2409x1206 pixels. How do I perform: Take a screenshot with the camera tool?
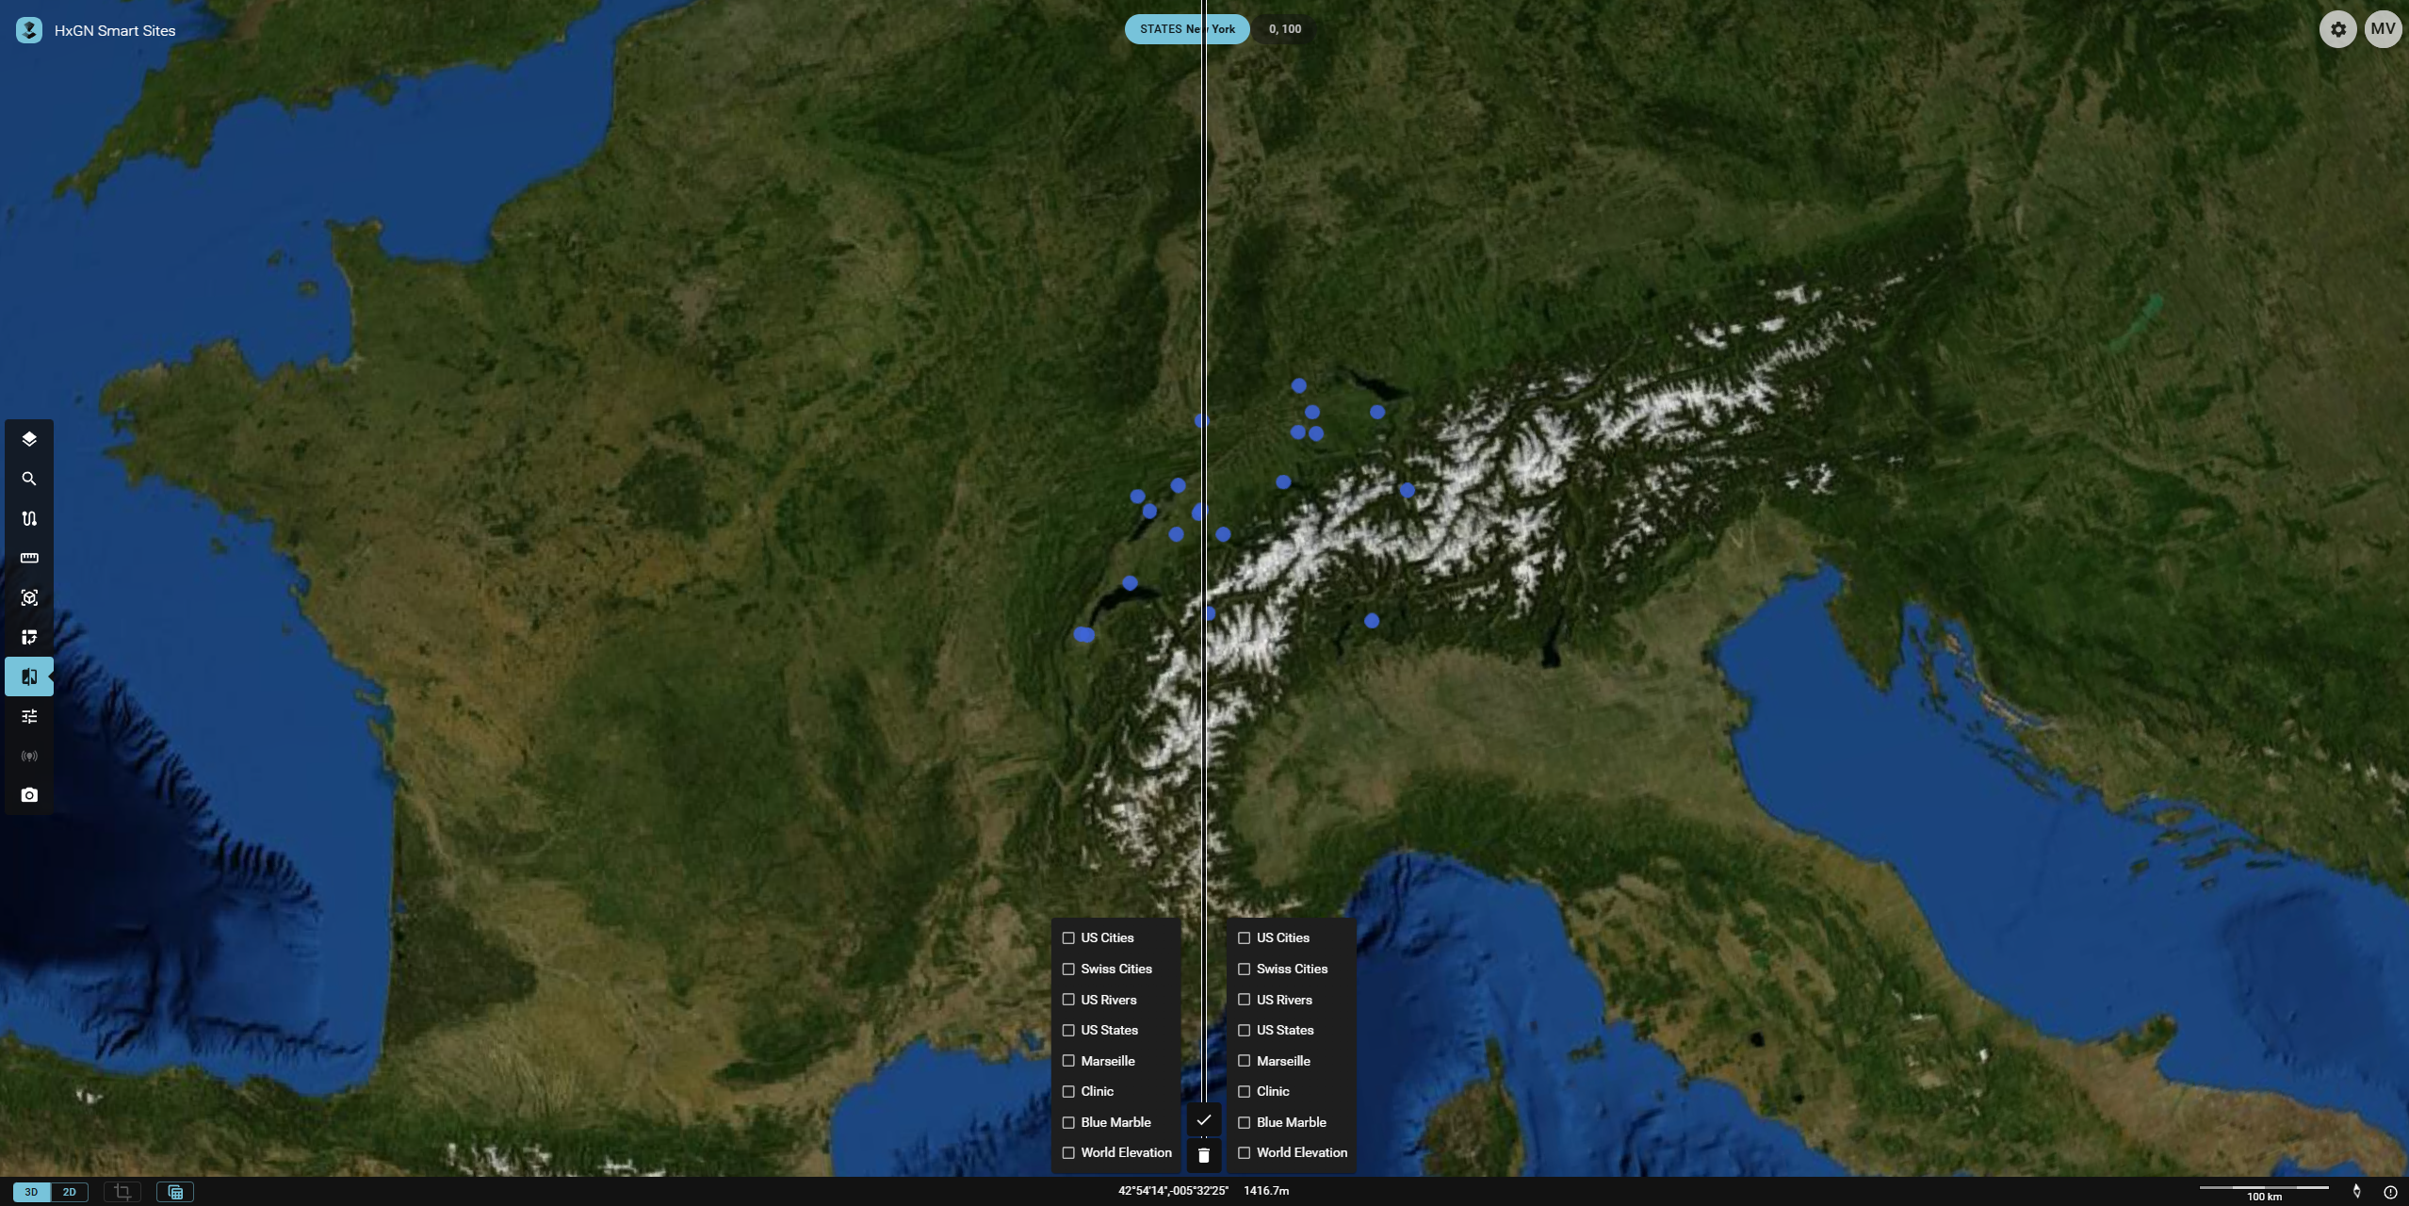(29, 794)
